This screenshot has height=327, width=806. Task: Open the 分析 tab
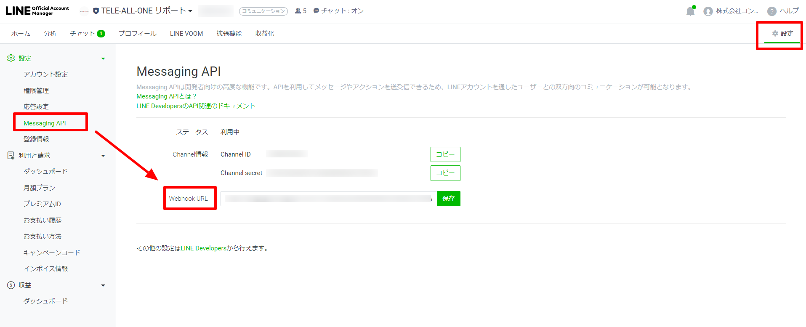click(x=50, y=34)
